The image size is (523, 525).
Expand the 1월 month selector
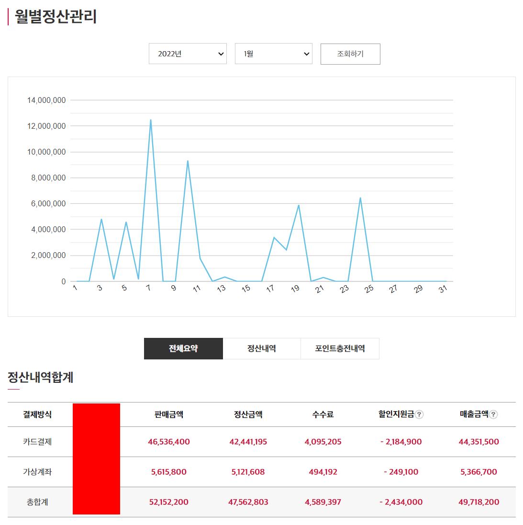[x=273, y=54]
